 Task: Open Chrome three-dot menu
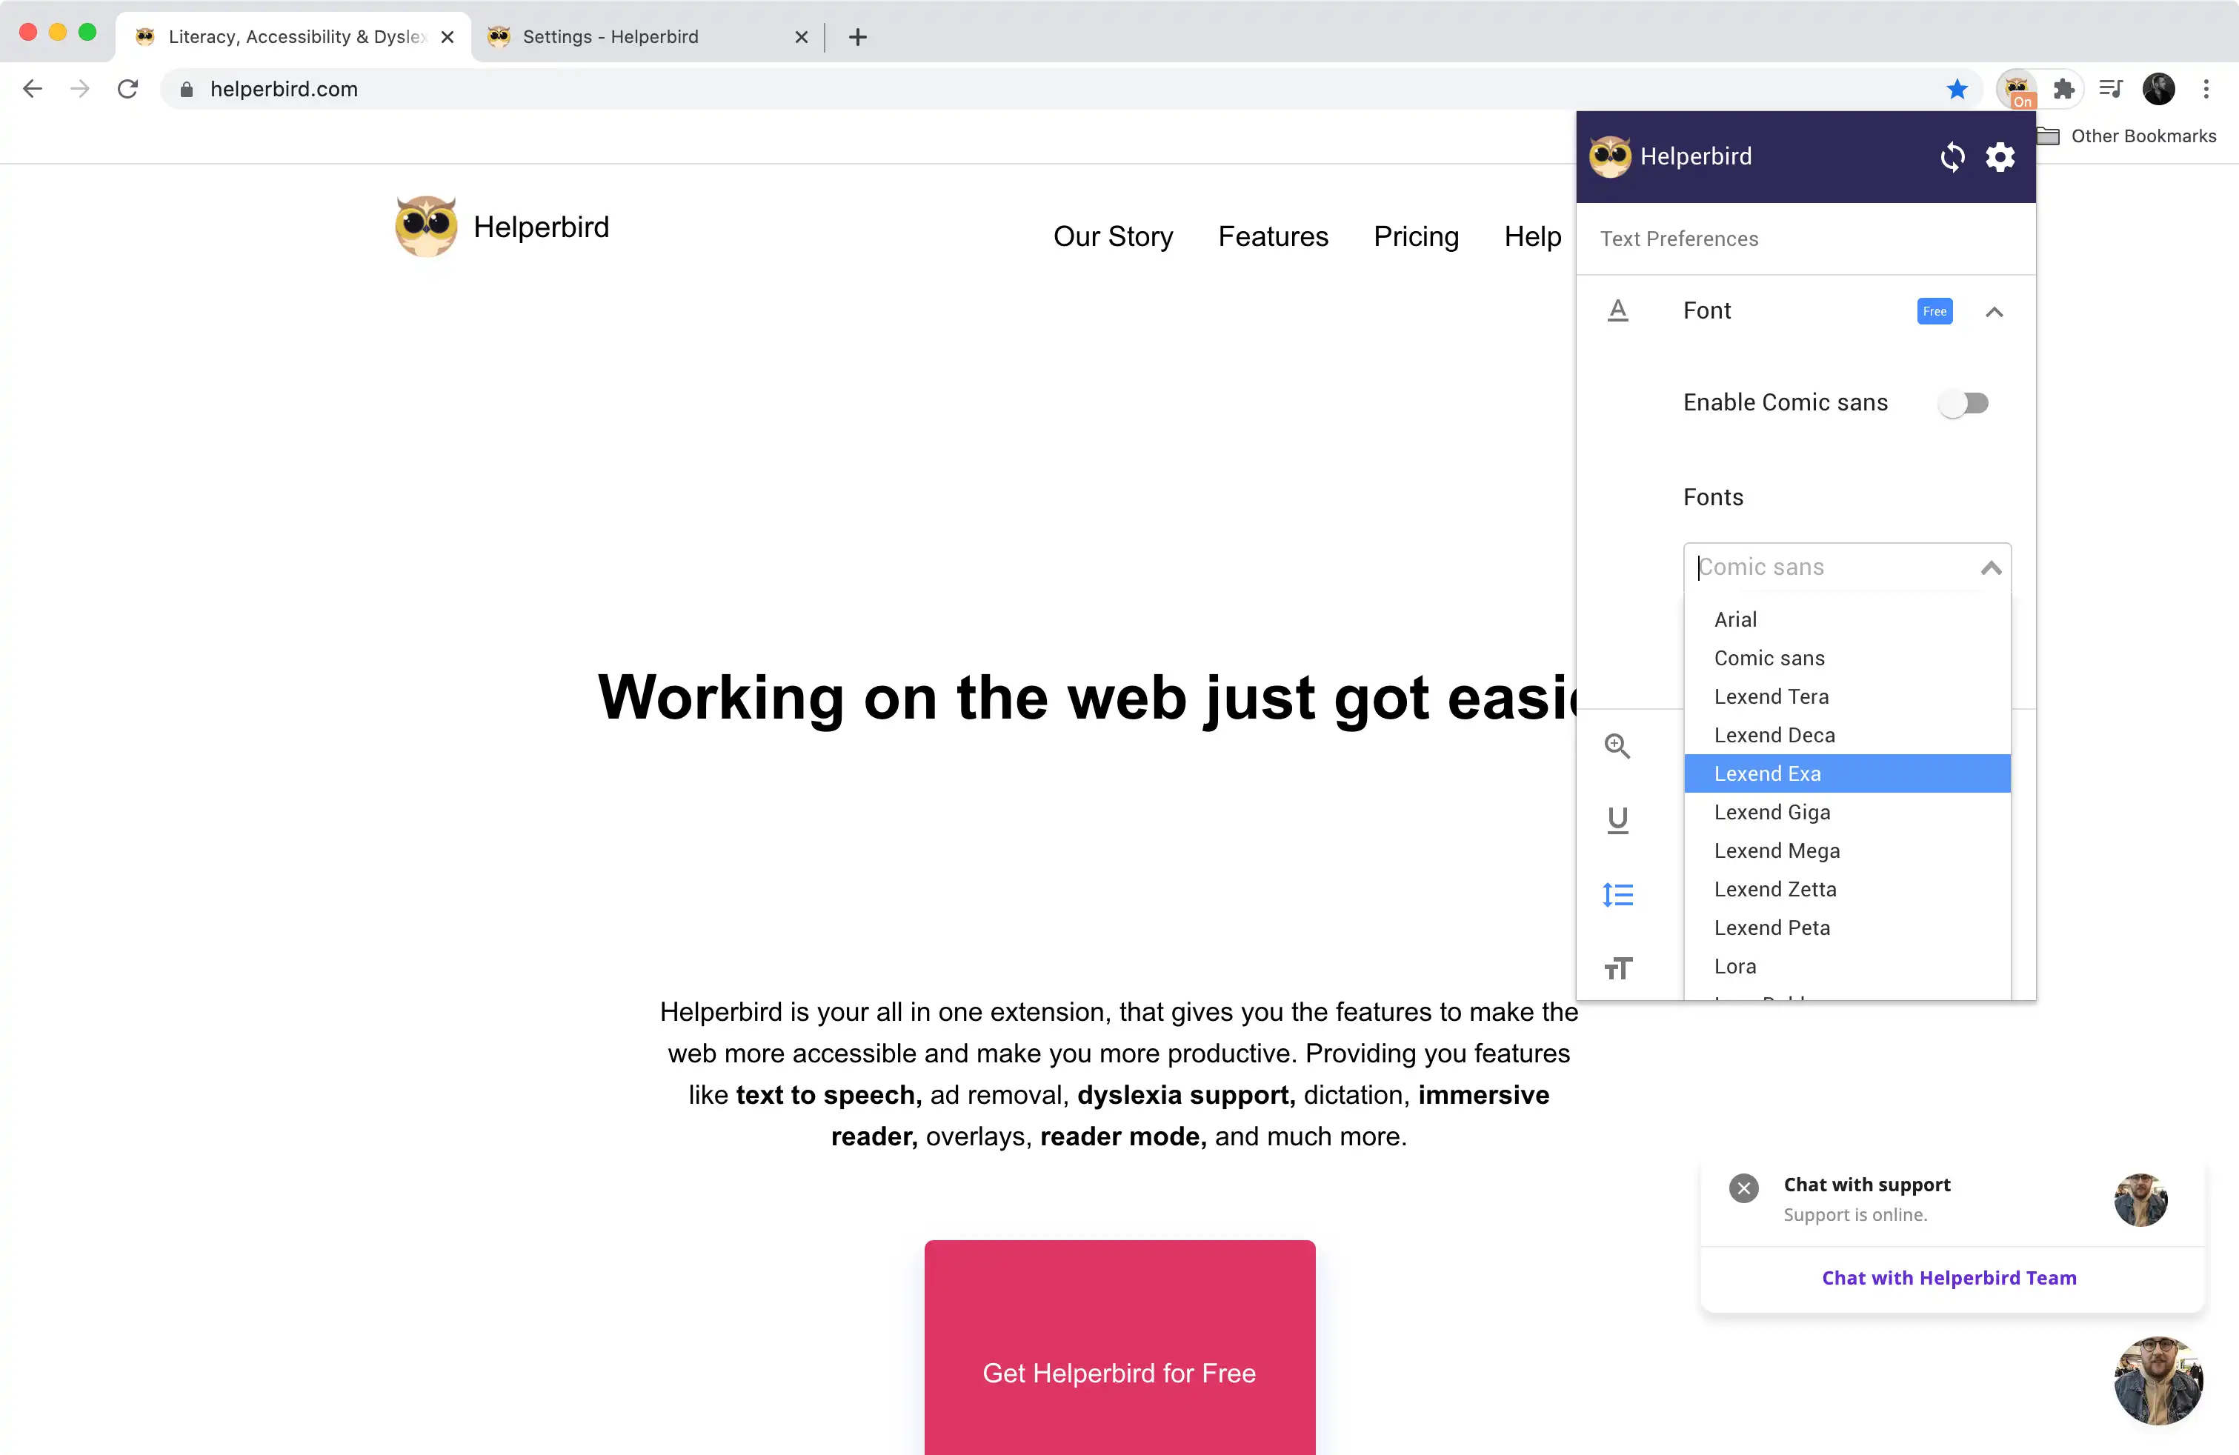coord(2206,90)
